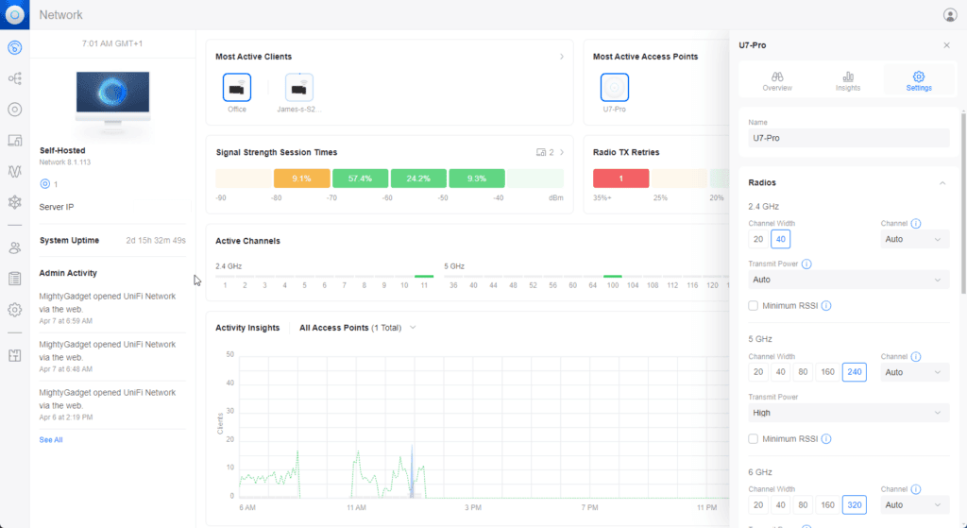Select the U7-Pro access point icon
This screenshot has height=528, width=967.
[x=614, y=88]
